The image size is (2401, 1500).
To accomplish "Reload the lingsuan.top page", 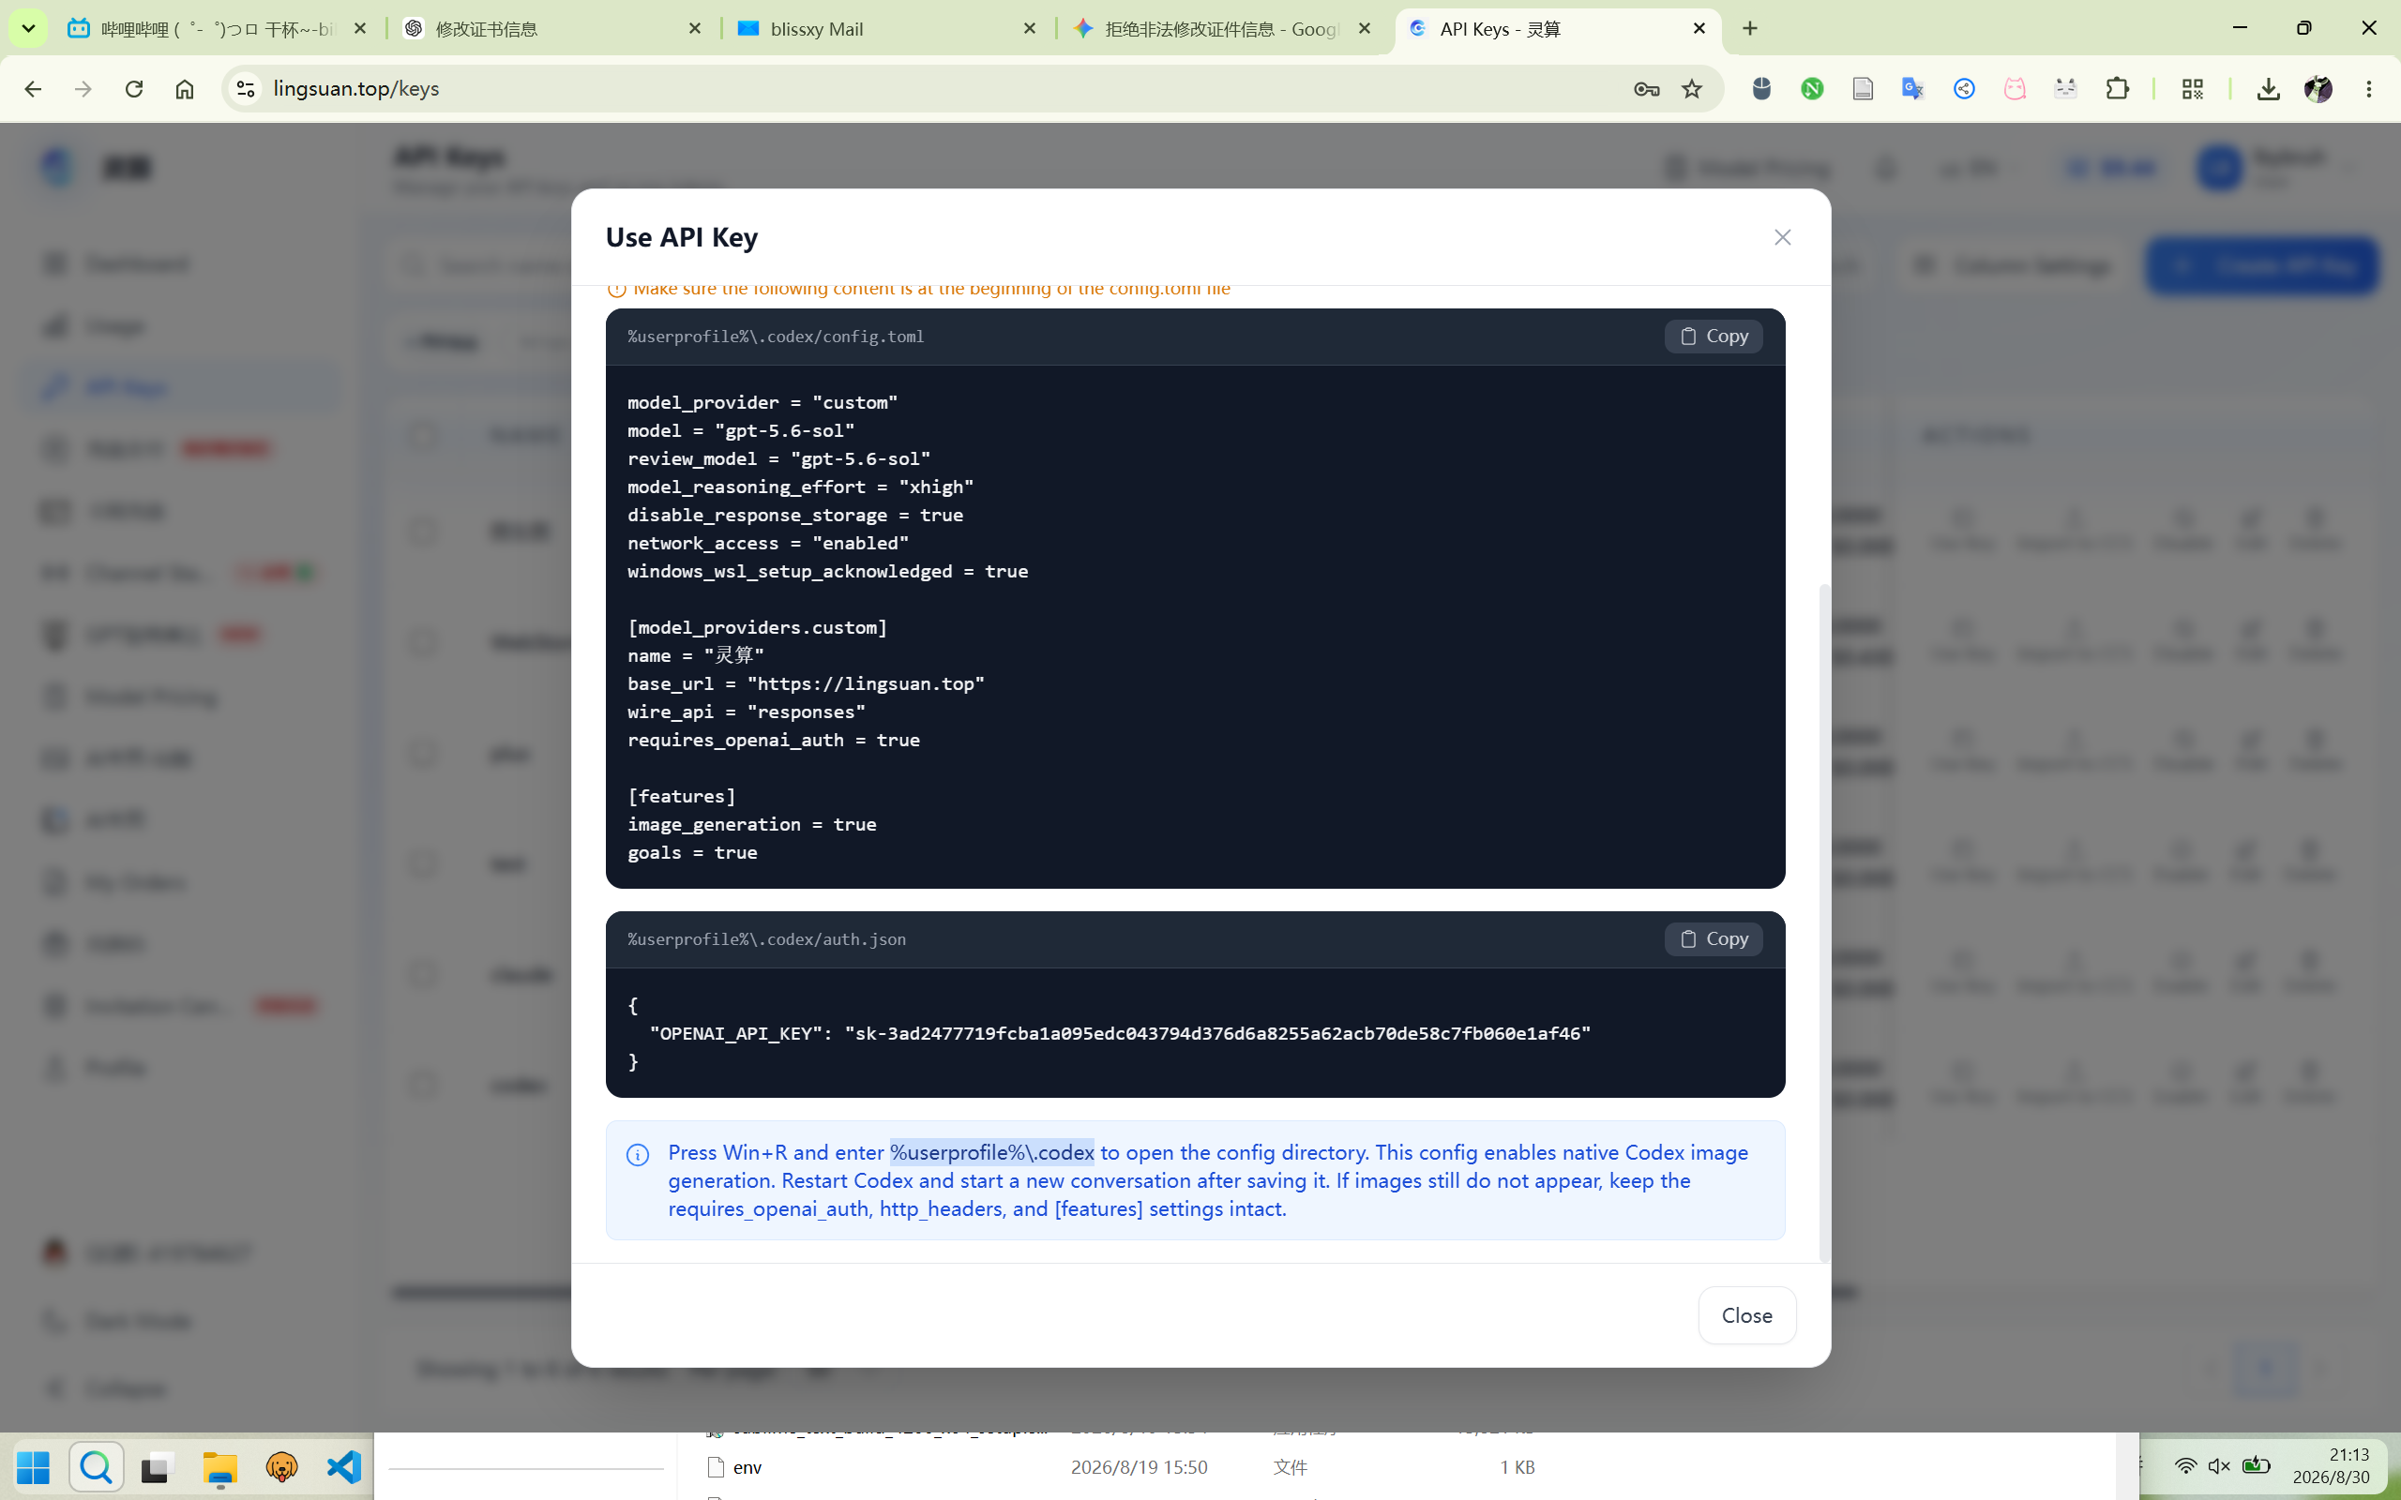I will [134, 89].
